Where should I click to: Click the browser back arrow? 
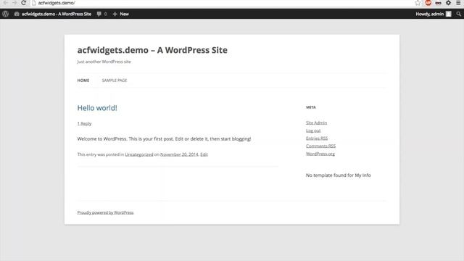click(6, 3)
